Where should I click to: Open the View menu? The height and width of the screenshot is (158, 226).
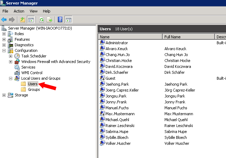click(x=33, y=11)
